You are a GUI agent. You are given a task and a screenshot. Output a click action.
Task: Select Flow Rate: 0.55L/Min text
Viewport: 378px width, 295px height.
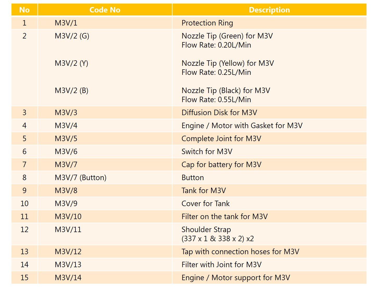pyautogui.click(x=216, y=100)
